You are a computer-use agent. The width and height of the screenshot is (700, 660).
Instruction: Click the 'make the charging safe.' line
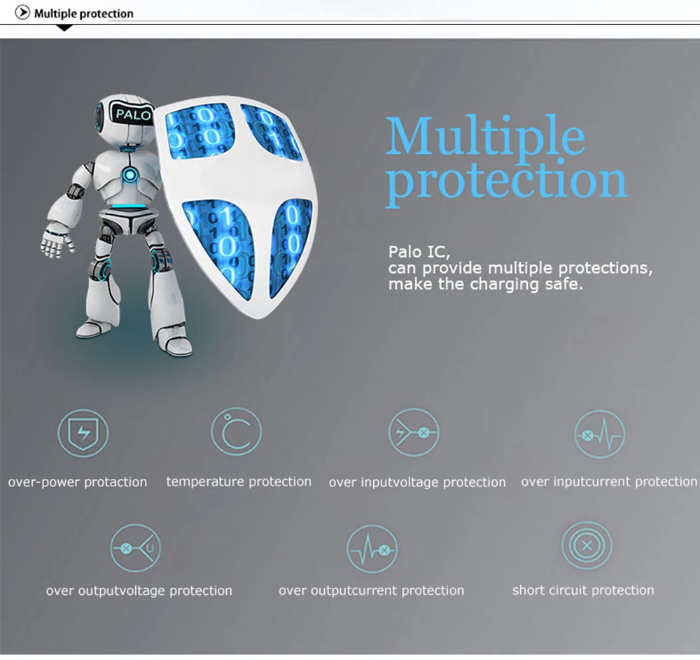pos(486,284)
